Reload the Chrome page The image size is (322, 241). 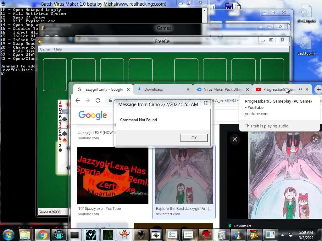(98, 100)
